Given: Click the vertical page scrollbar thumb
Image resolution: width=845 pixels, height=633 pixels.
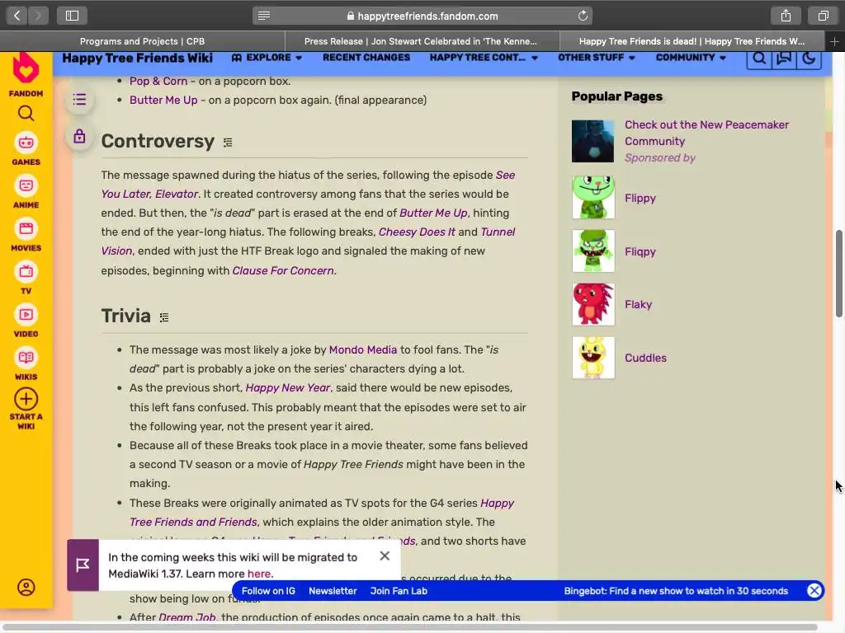Looking at the screenshot, I should click(x=839, y=274).
